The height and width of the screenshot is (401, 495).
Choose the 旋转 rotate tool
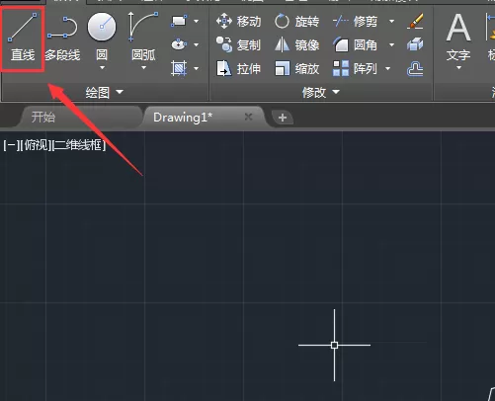point(296,22)
